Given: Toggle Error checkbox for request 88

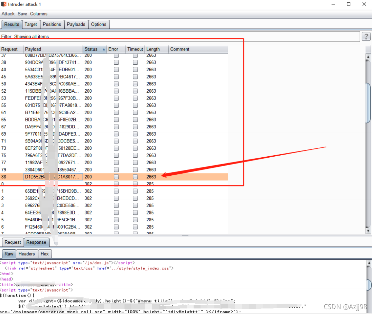Looking at the screenshot, I should (116, 177).
